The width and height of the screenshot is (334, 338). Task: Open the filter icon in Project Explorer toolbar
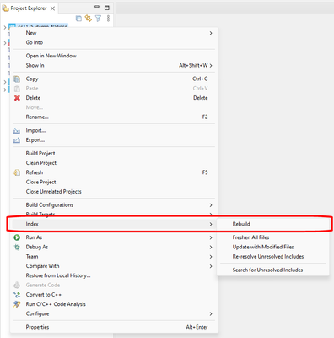(x=98, y=19)
